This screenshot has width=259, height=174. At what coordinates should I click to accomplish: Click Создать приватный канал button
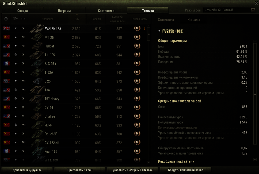click(x=186, y=170)
